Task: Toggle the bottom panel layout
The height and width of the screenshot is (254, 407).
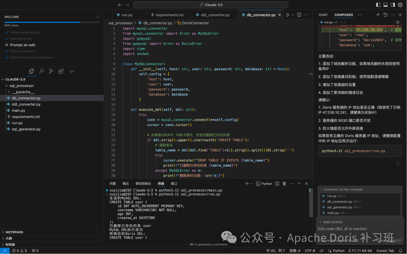Action: [x=386, y=5]
